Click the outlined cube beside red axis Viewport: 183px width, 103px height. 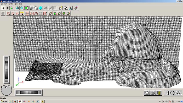(59, 13)
